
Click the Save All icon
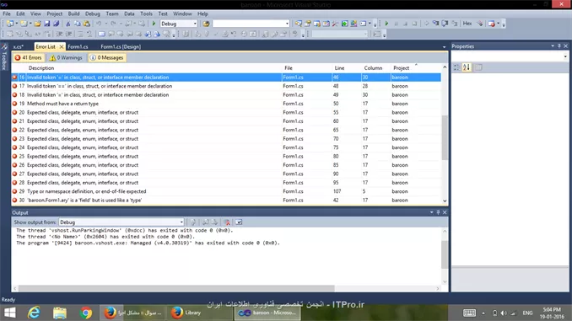click(x=56, y=24)
